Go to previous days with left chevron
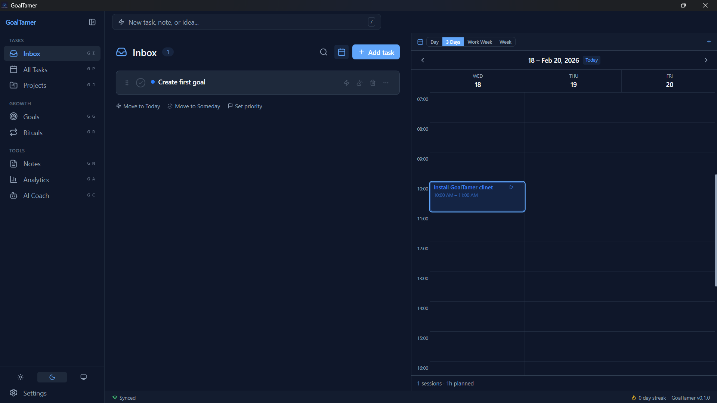This screenshot has height=403, width=717. pyautogui.click(x=423, y=60)
